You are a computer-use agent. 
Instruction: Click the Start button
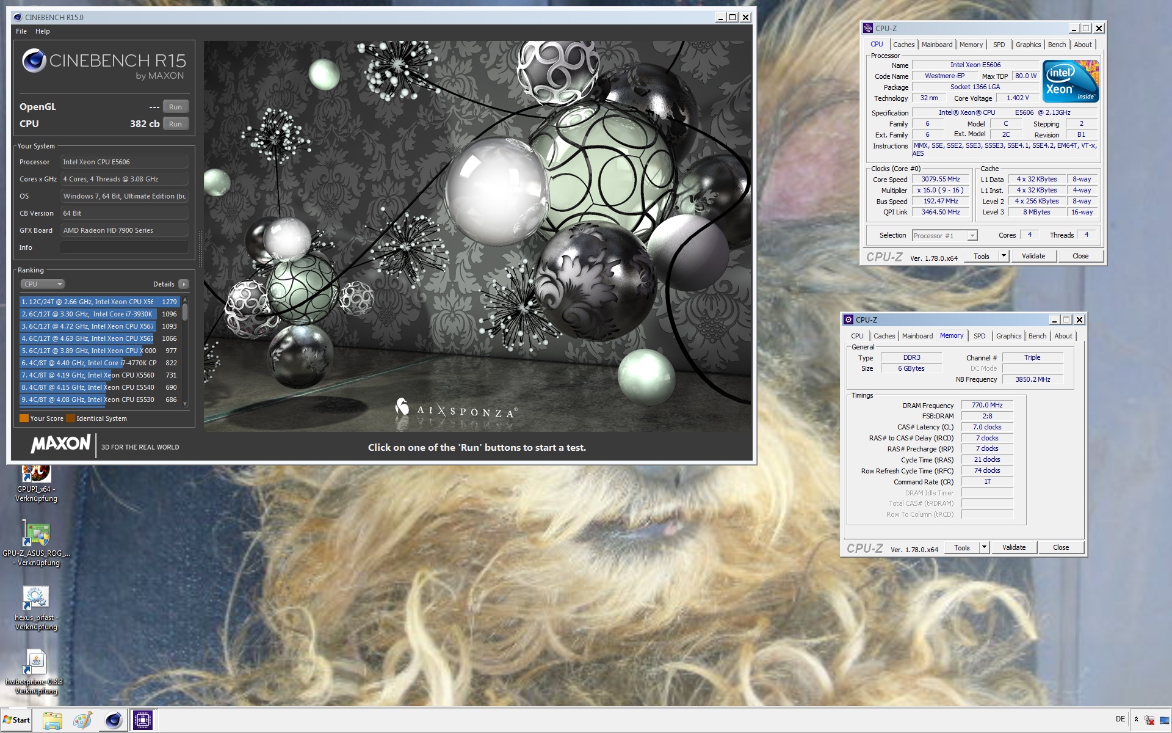[16, 720]
